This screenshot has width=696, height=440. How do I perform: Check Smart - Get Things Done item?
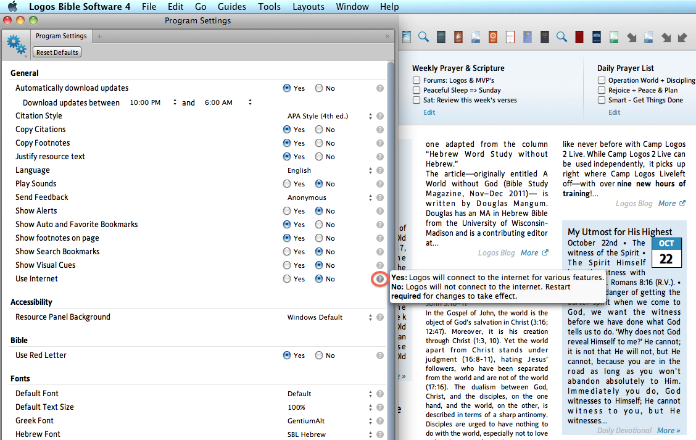click(x=602, y=100)
